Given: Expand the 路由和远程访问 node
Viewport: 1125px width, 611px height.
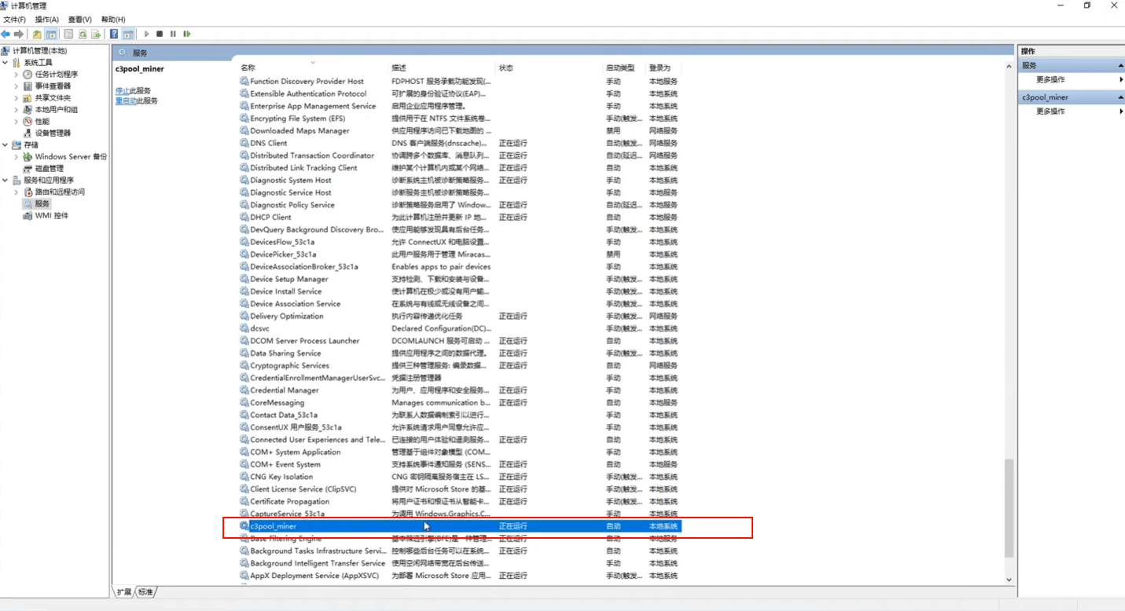Looking at the screenshot, I should pos(17,192).
